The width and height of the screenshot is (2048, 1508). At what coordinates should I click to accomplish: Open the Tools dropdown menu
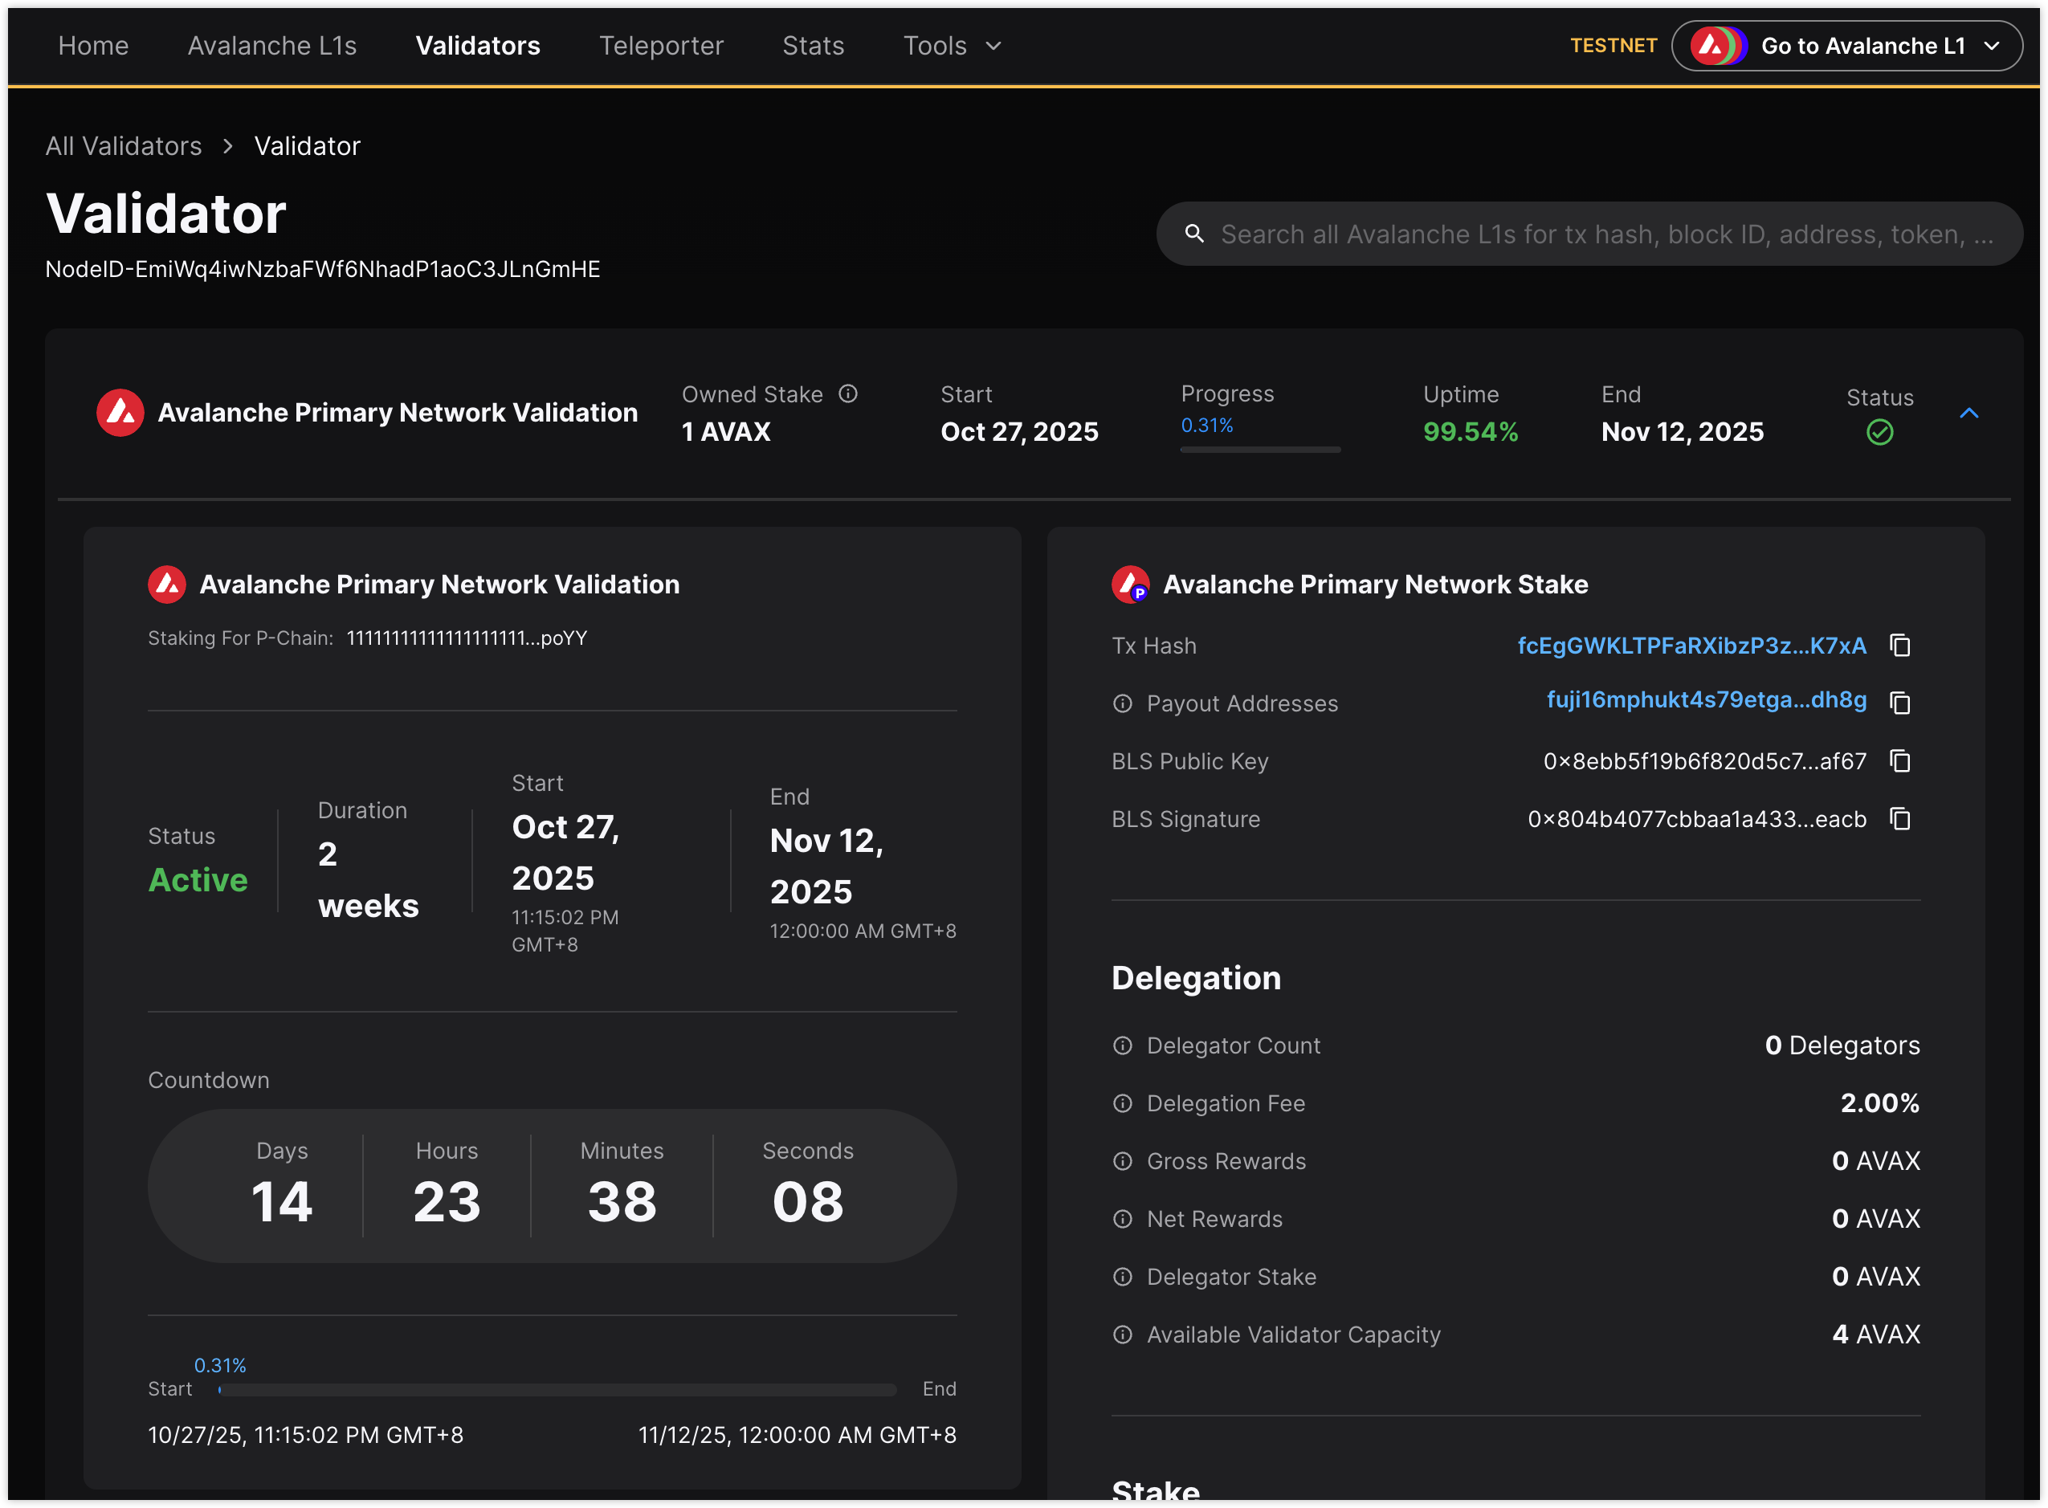[x=952, y=46]
